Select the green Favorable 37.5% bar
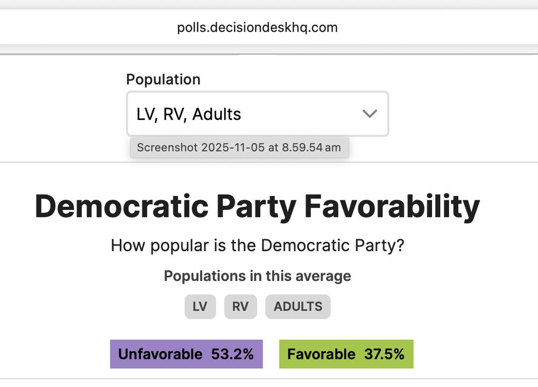The width and height of the screenshot is (538, 387). click(345, 354)
